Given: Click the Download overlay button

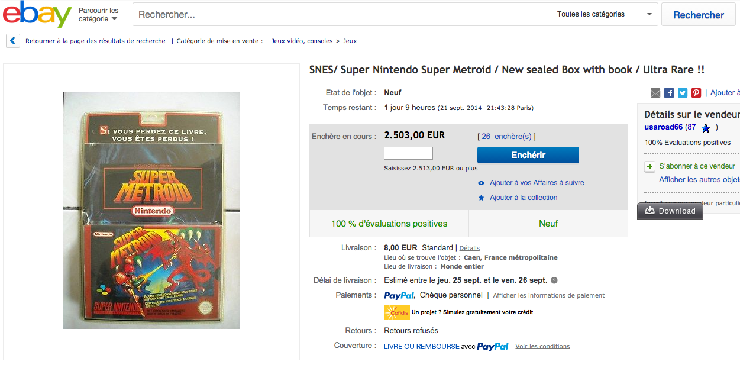Looking at the screenshot, I should pyautogui.click(x=670, y=211).
